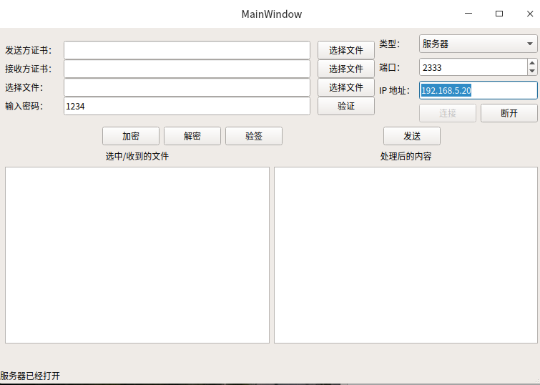Screen dimensions: 540x385
Task: Click the 断开 button
Action: [509, 113]
